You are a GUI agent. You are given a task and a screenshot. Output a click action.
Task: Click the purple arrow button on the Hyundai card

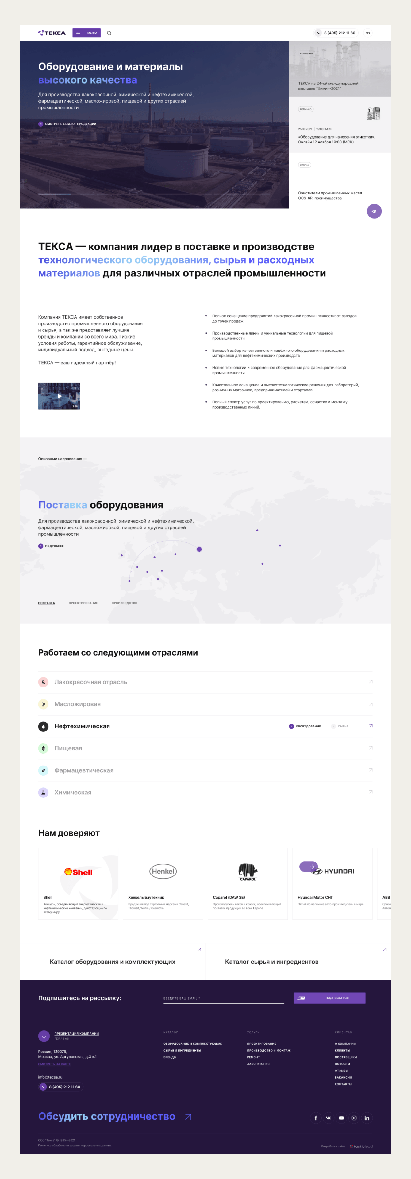[x=309, y=866]
